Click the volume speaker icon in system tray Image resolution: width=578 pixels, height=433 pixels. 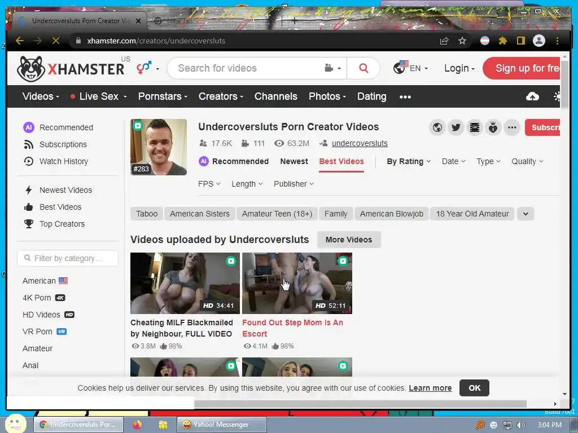click(520, 425)
